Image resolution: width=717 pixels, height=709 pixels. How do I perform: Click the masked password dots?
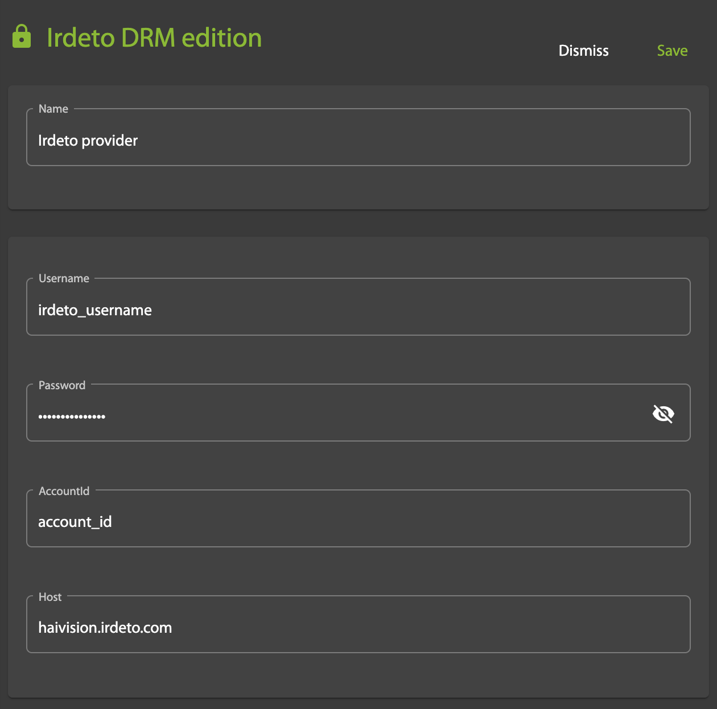[x=72, y=417]
